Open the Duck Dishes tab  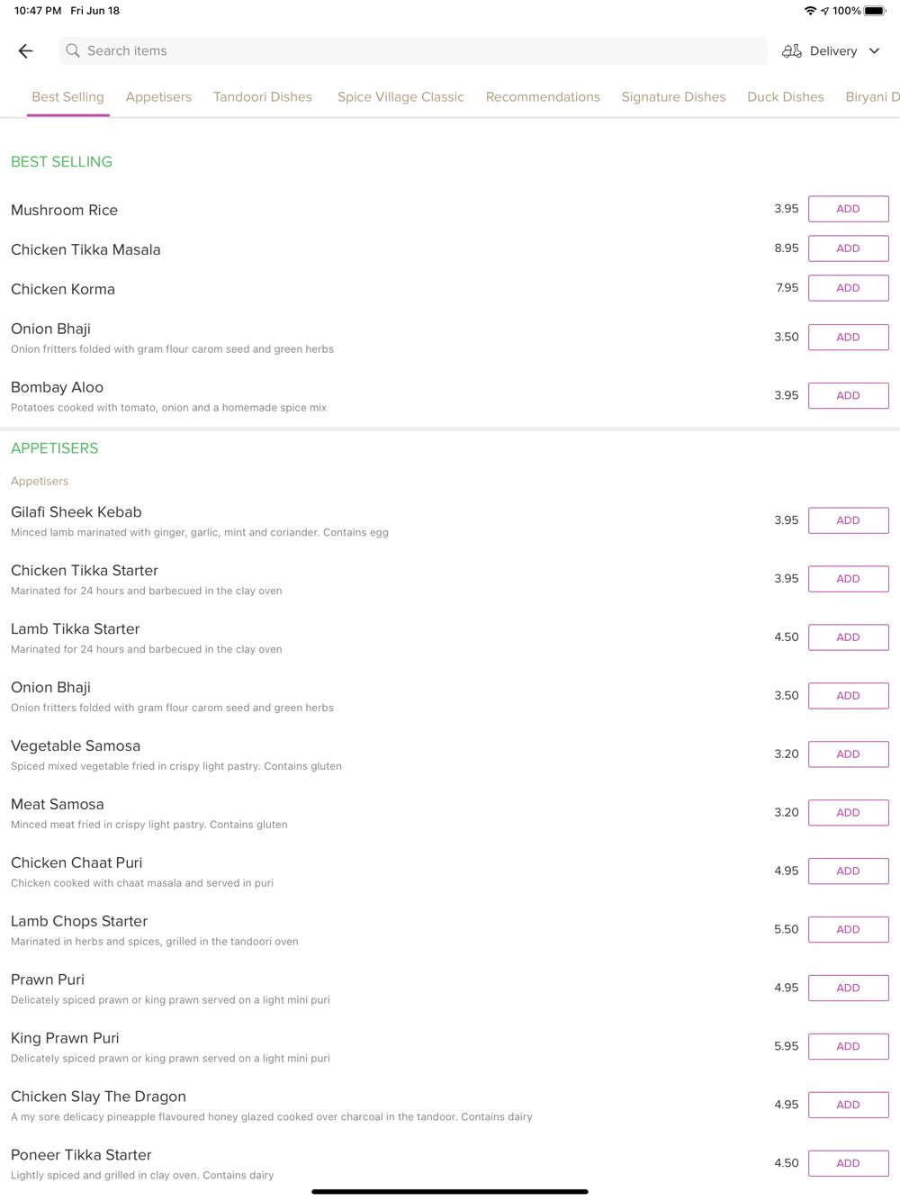(x=785, y=97)
